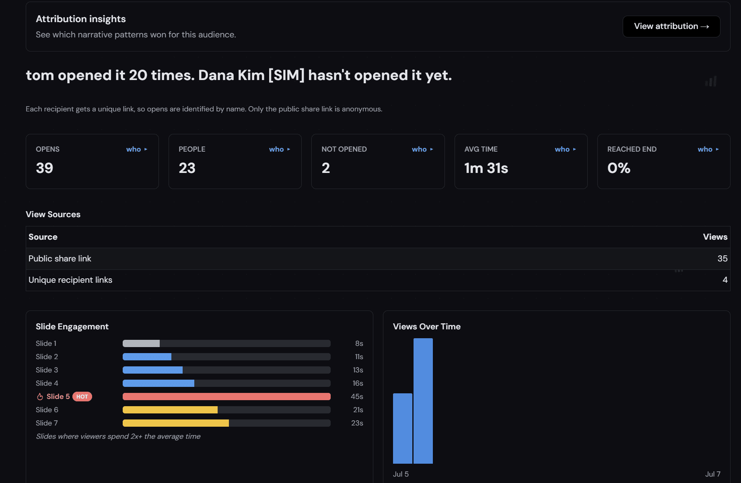
Task: Click the Source column header
Action: 43,237
